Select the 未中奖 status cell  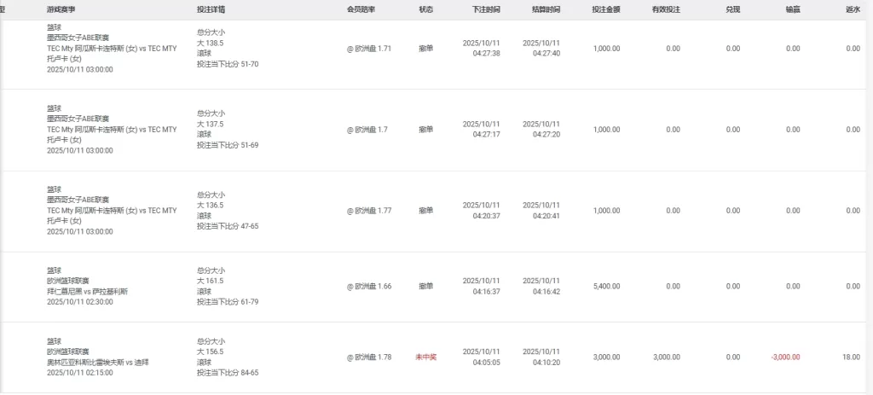[425, 357]
